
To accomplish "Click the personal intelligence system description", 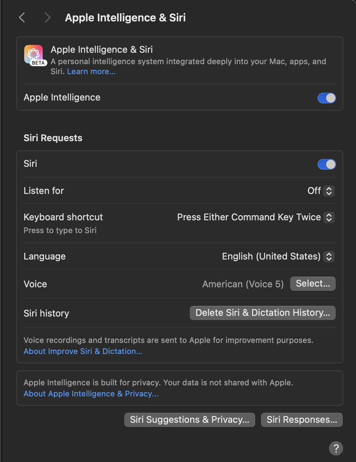I will tap(188, 66).
